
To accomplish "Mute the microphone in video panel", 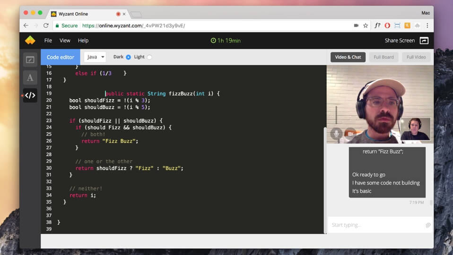I will coord(336,134).
